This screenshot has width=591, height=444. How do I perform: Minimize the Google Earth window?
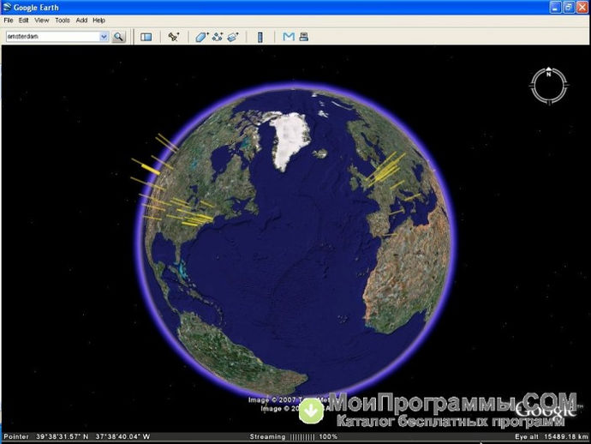[555, 8]
